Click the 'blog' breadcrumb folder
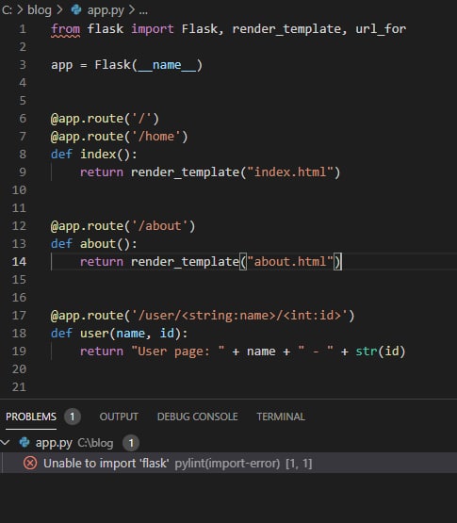This screenshot has width=457, height=523. point(40,10)
